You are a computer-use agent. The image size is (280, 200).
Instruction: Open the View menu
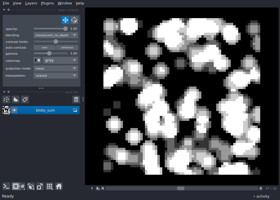[x=17, y=3]
